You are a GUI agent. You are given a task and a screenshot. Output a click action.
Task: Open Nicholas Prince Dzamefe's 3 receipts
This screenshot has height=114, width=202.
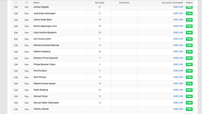point(100,58)
